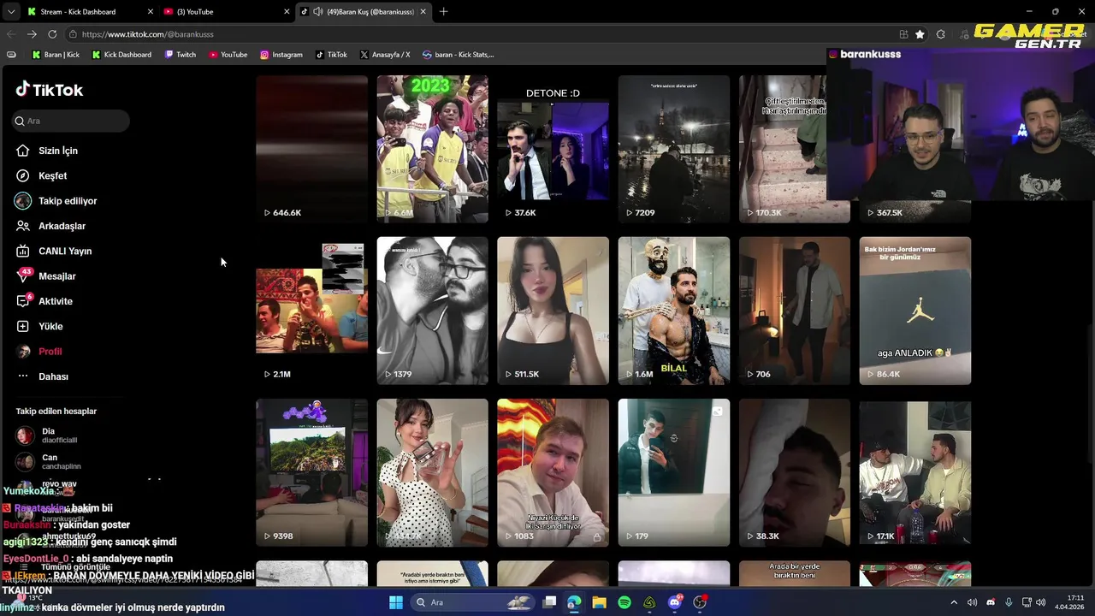1095x616 pixels.
Task: Open the Twitch bookmark
Action: click(x=181, y=55)
